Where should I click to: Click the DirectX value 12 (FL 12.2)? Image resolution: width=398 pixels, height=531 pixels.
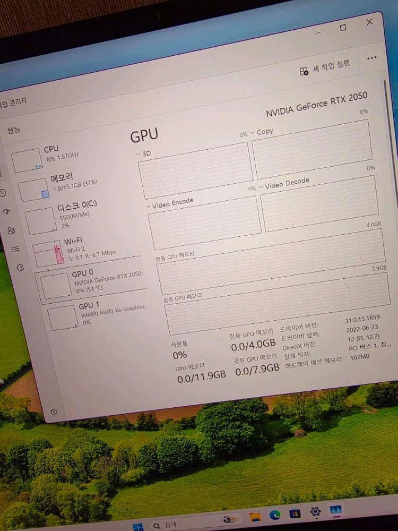(364, 338)
